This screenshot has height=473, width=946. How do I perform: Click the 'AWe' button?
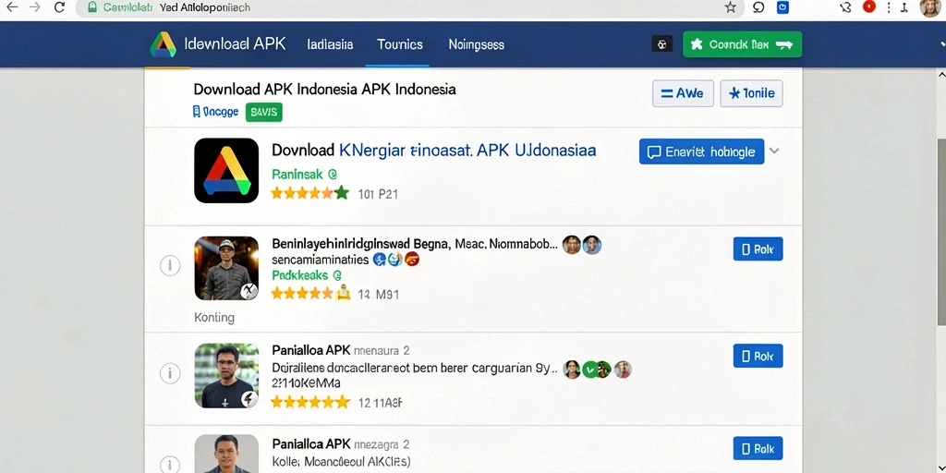pyautogui.click(x=683, y=93)
